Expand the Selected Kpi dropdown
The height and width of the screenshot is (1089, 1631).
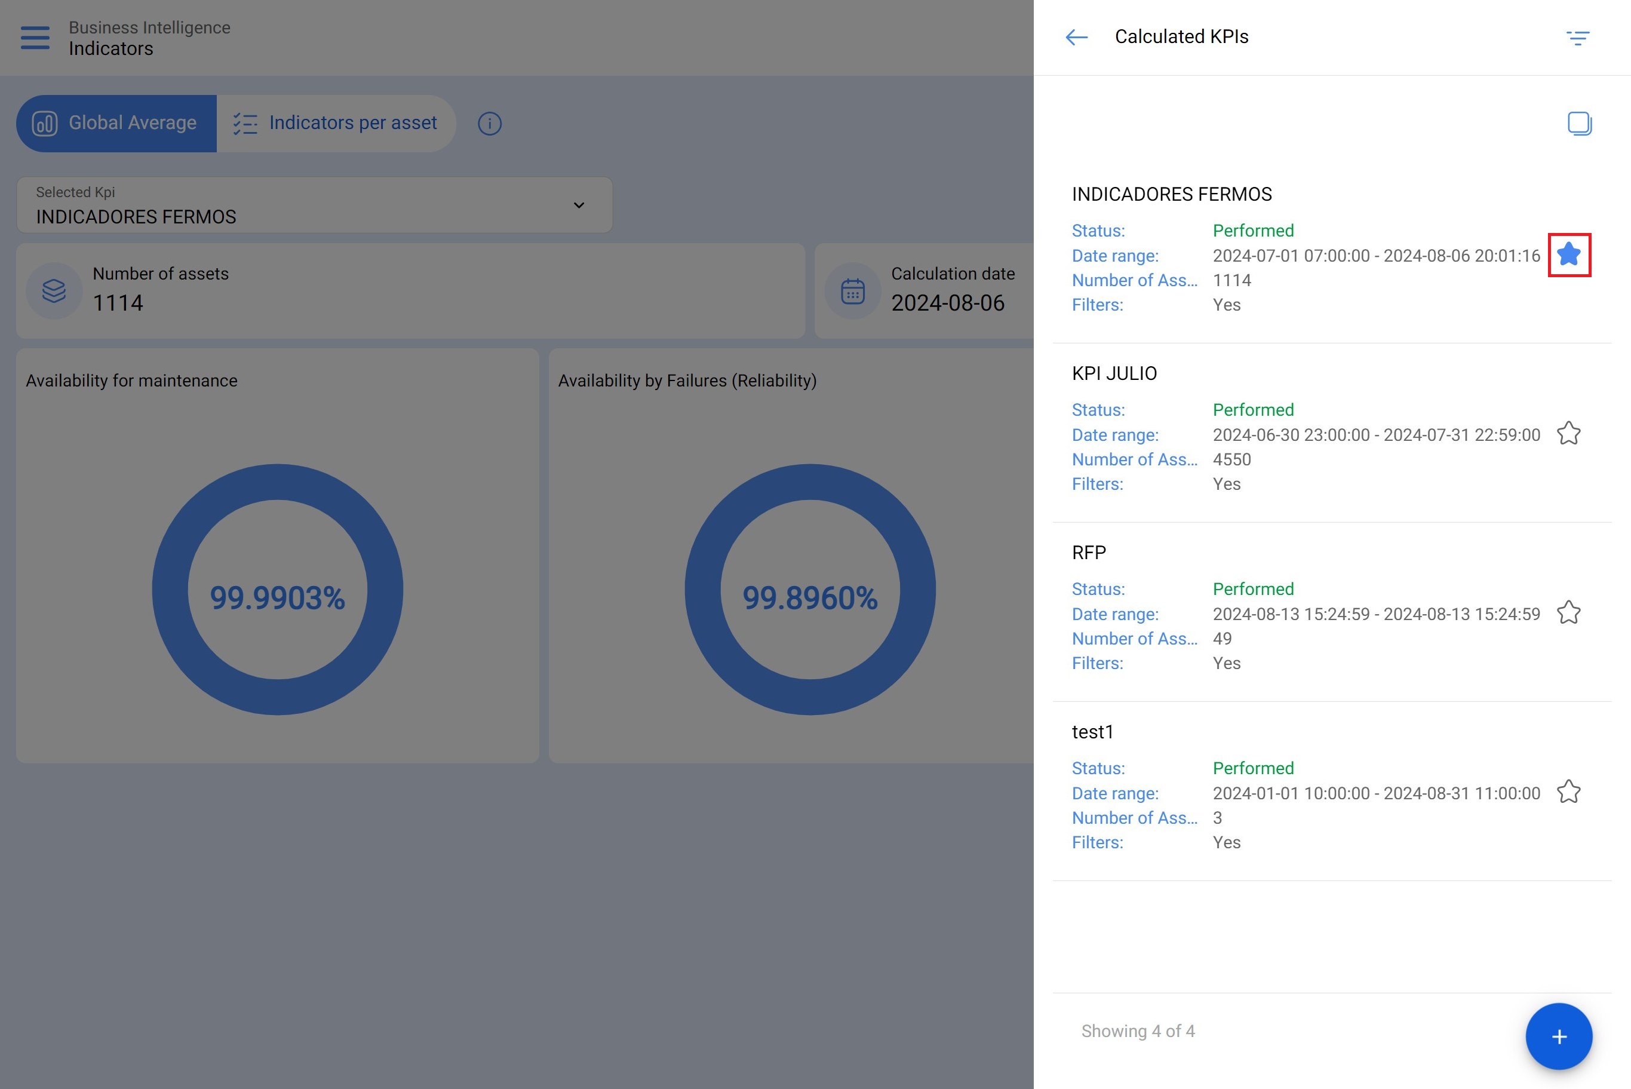(315, 205)
